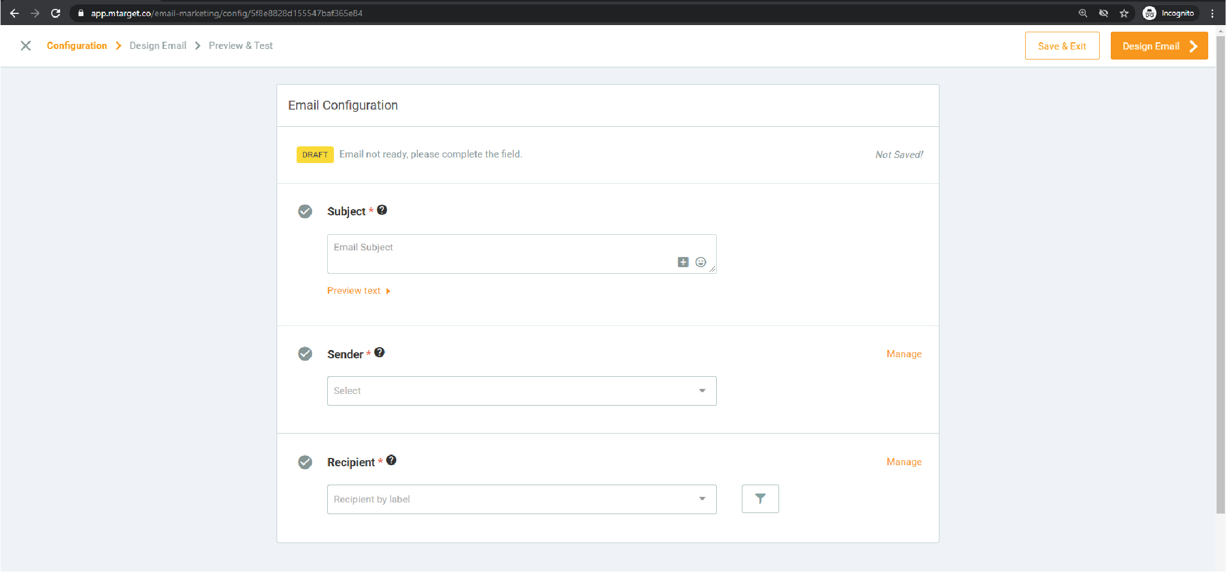Open the Subject help tooltip icon
This screenshot has width=1226, height=572.
(x=382, y=210)
